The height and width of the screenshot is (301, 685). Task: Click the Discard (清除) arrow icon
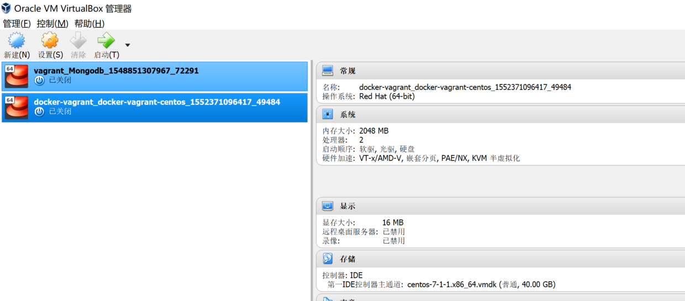click(78, 40)
